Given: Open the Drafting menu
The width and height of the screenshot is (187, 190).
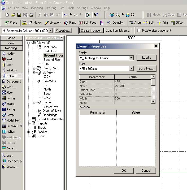Looking at the screenshot, I should coord(51,8).
